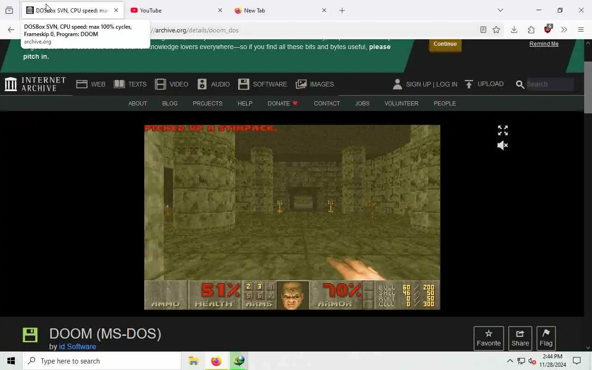
Task: Close the New Tab tab
Action: pyautogui.click(x=324, y=10)
